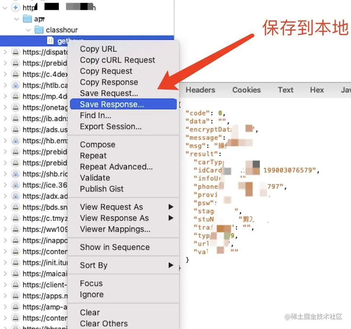This screenshot has width=351, height=329.
Task: Click globe icon beside https://amp-a
Action: (15, 307)
